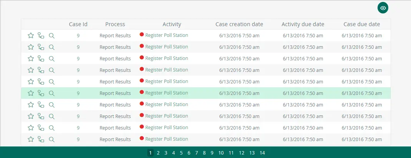Navigate to page 8

tap(204, 153)
